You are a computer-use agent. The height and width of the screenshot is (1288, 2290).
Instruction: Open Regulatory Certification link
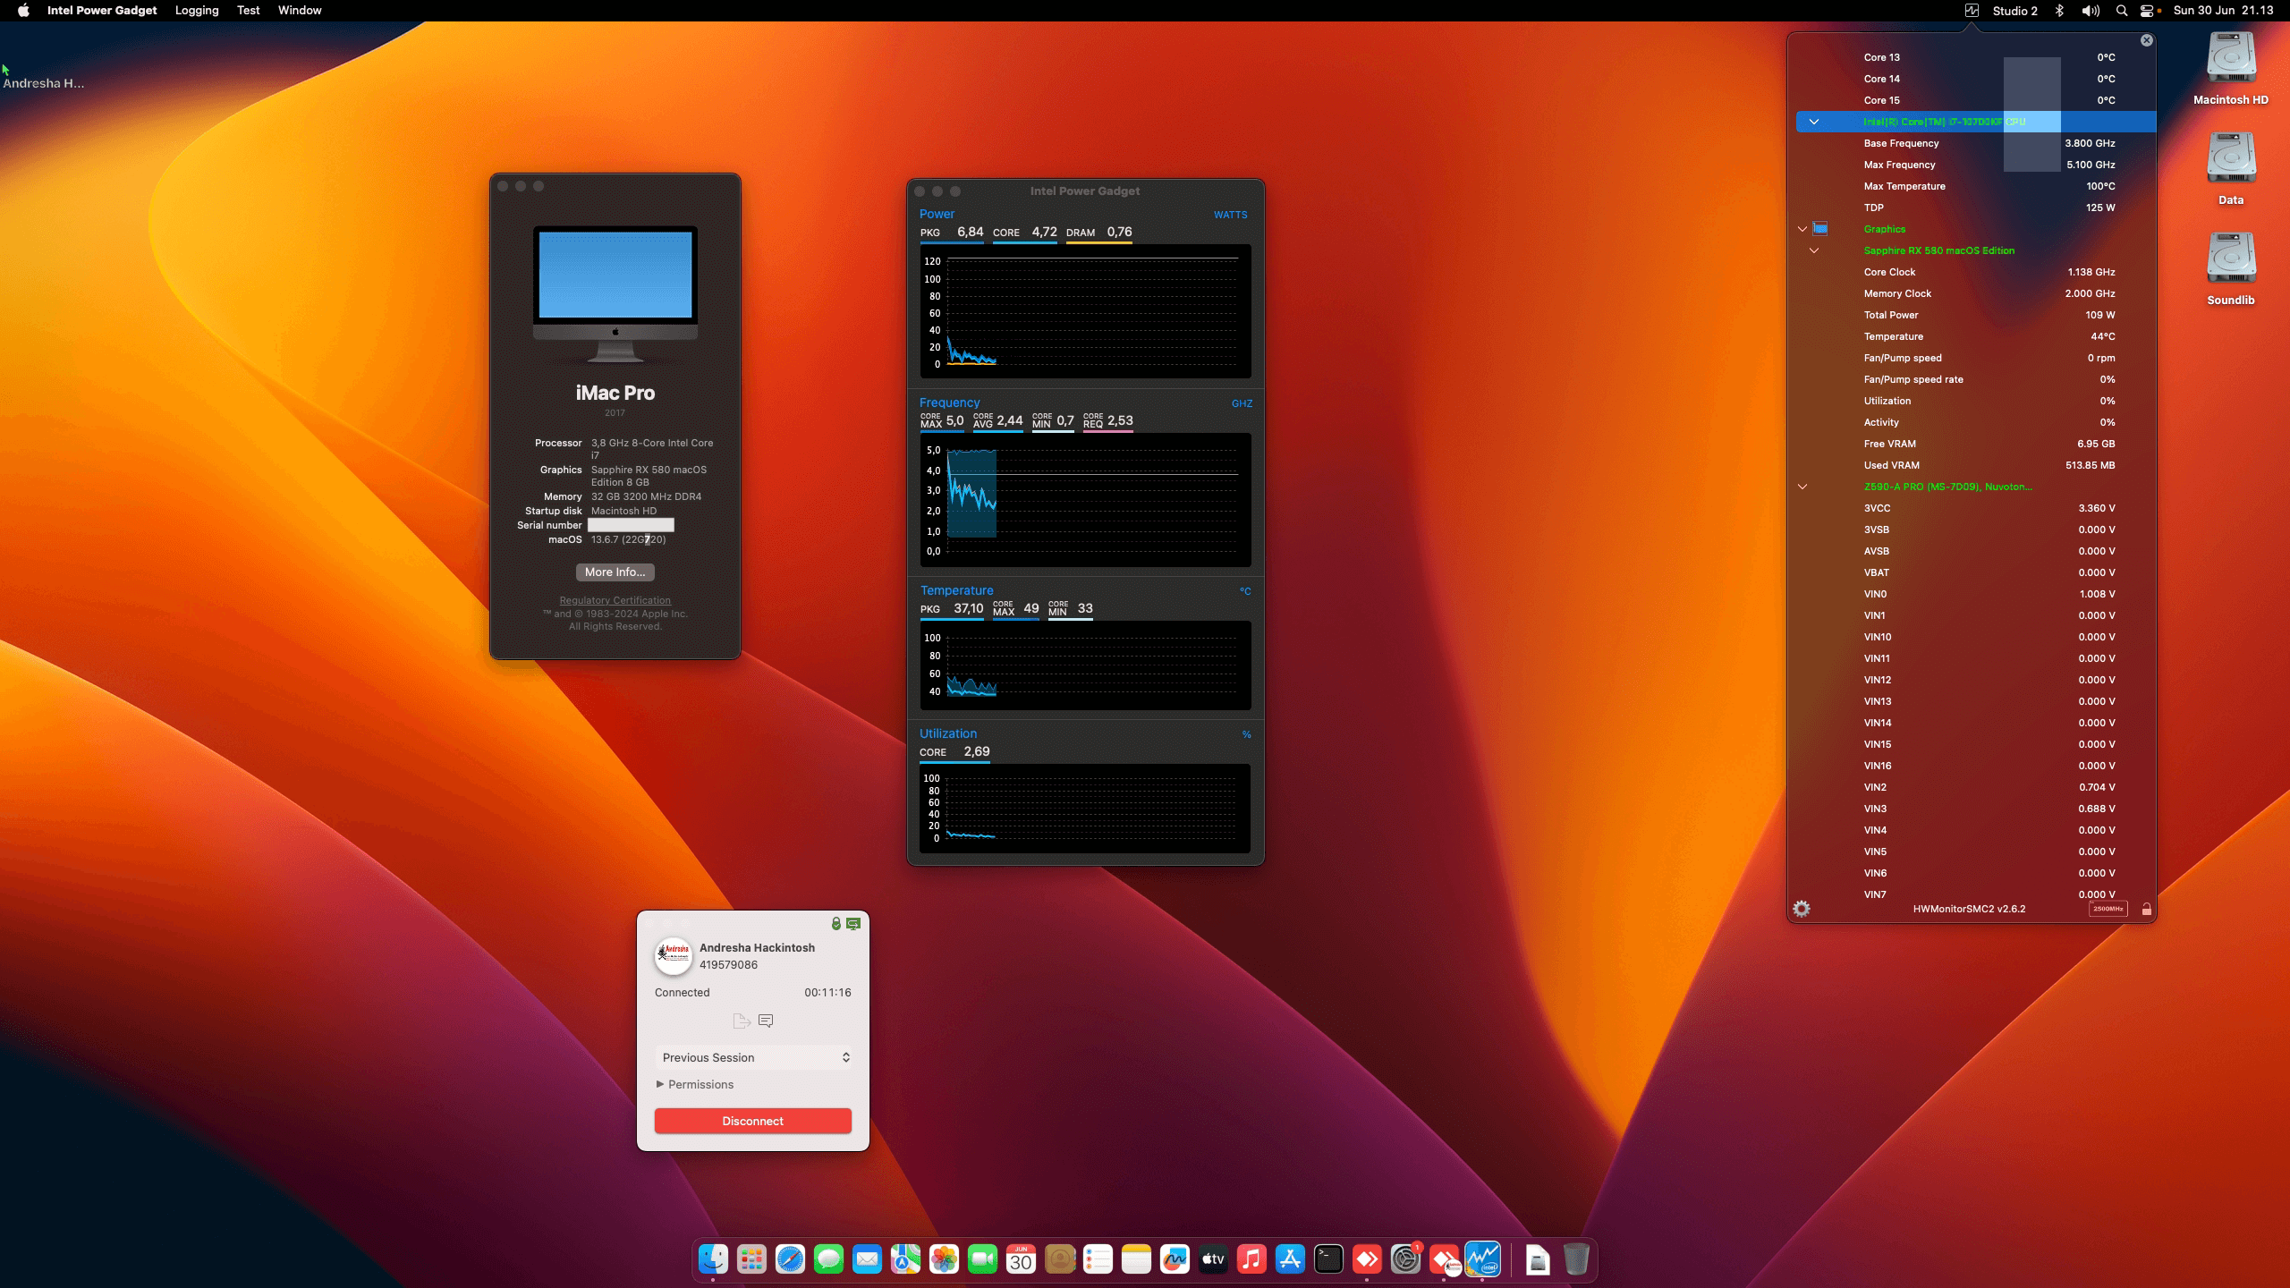pos(615,600)
